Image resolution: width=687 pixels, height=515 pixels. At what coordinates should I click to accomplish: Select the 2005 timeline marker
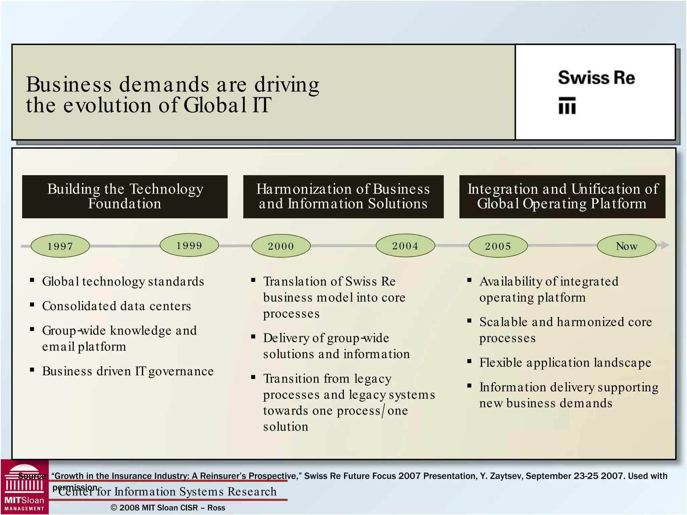point(498,246)
